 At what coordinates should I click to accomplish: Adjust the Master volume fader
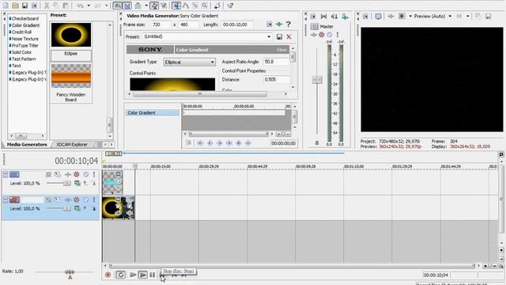point(317,80)
